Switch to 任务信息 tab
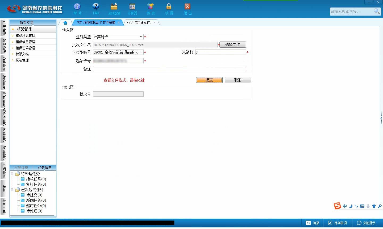383x229 pixels. point(45,168)
